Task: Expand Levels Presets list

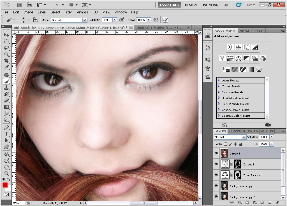Action: point(219,80)
